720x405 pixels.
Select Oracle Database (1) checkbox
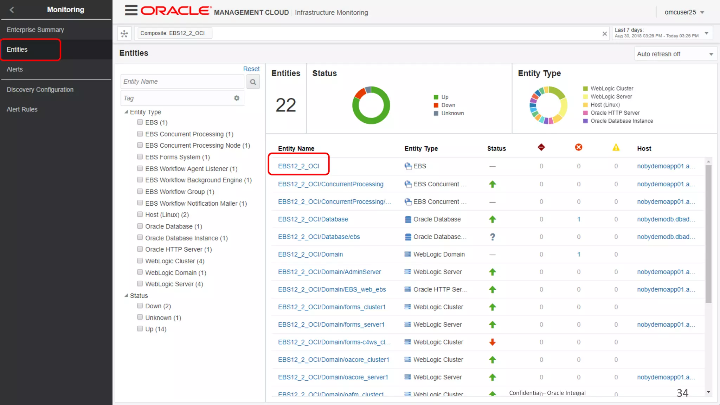pyautogui.click(x=140, y=226)
